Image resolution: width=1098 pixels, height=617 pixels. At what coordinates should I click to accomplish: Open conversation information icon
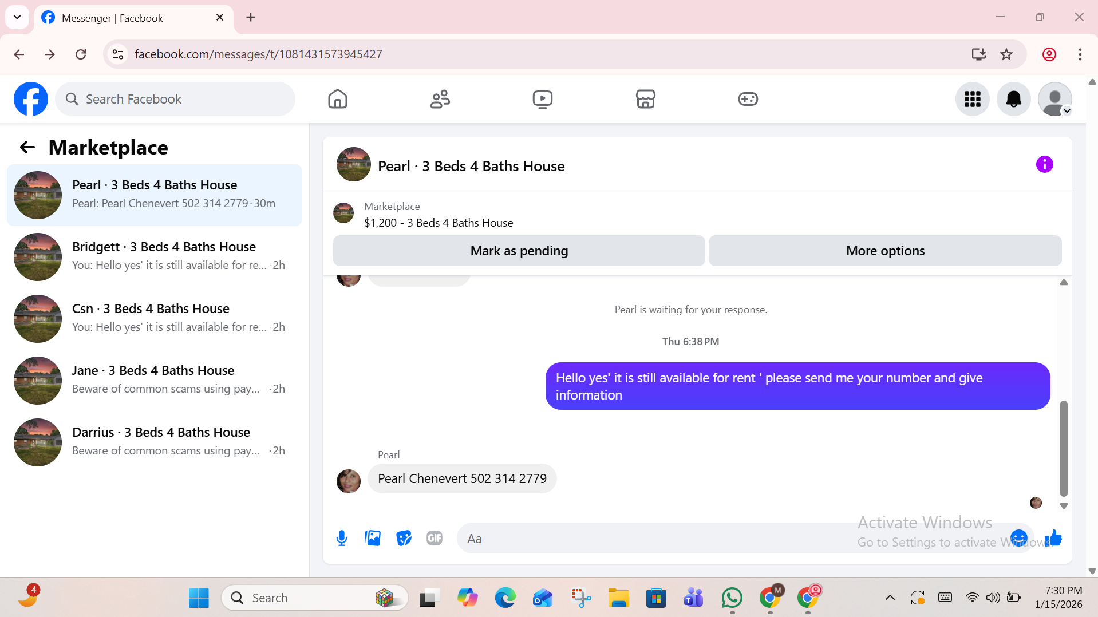click(x=1045, y=165)
